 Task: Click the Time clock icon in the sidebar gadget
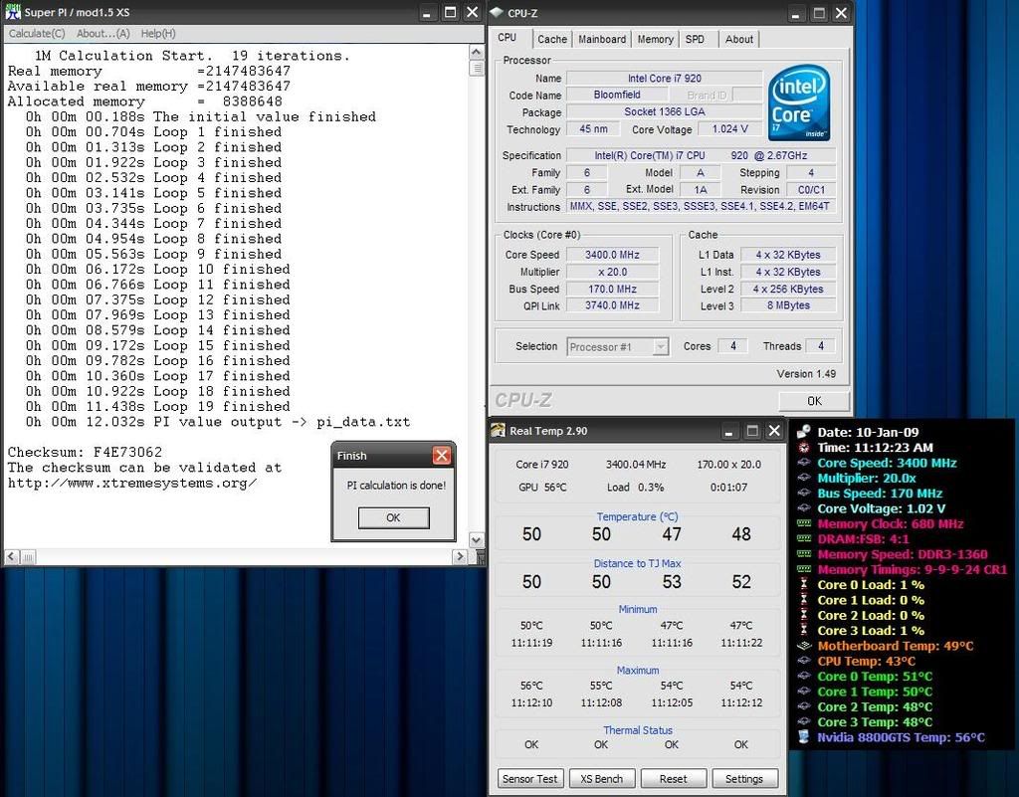[x=804, y=448]
